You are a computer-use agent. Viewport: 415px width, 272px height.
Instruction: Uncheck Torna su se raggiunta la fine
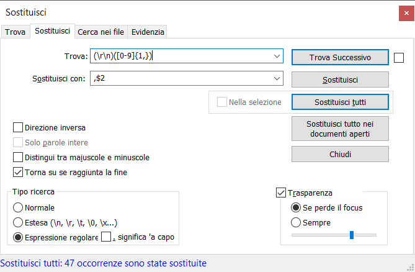click(18, 172)
